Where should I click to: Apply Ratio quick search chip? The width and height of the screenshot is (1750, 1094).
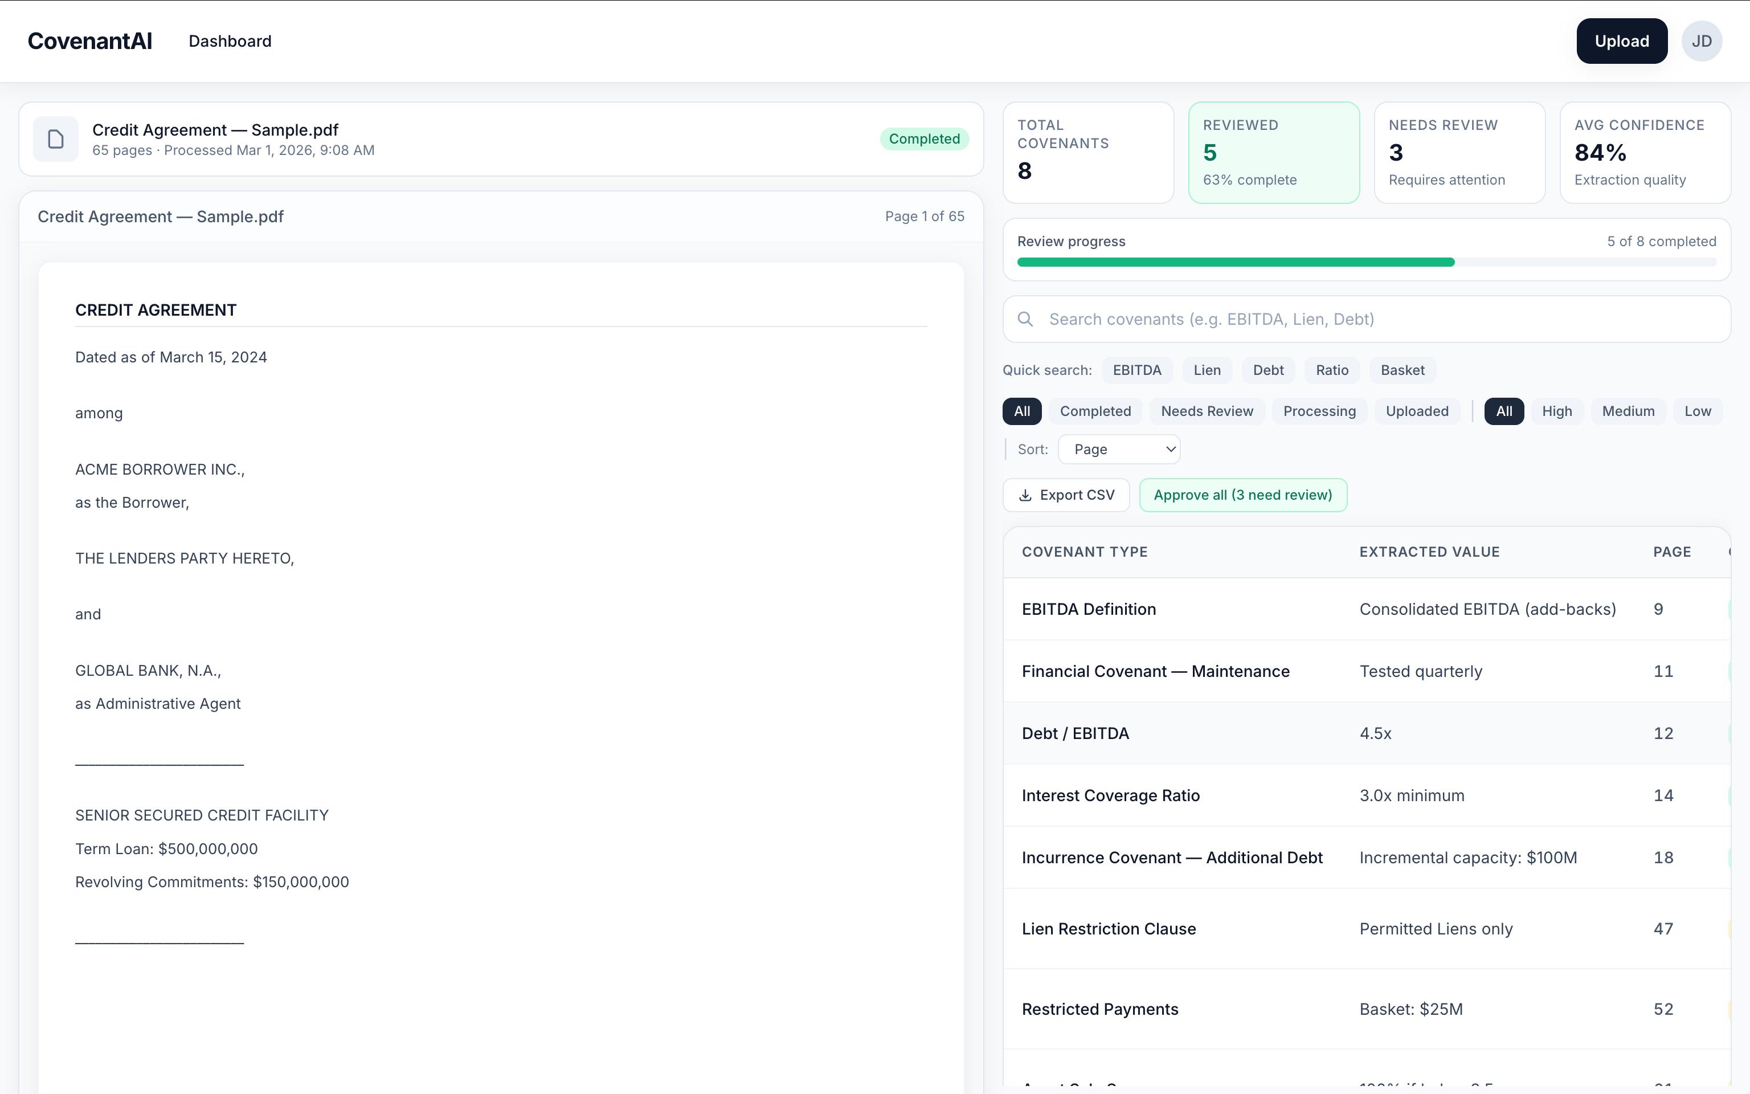(1332, 370)
